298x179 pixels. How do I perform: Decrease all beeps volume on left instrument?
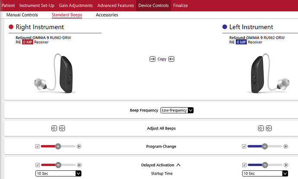[x=261, y=128]
